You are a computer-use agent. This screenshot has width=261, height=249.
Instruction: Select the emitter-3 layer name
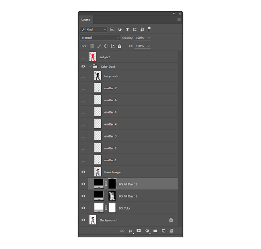pos(110,136)
